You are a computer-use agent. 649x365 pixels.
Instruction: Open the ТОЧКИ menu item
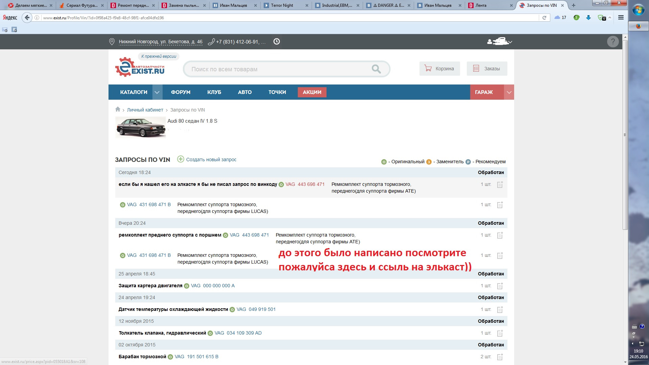coord(277,92)
